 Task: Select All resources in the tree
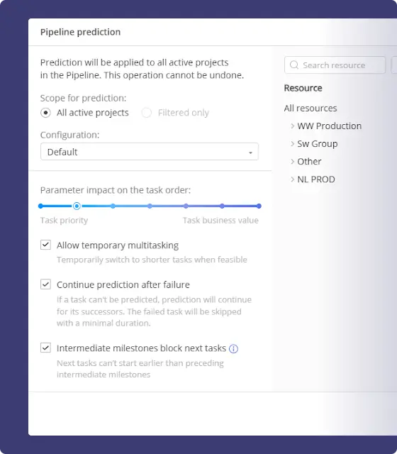(x=311, y=109)
